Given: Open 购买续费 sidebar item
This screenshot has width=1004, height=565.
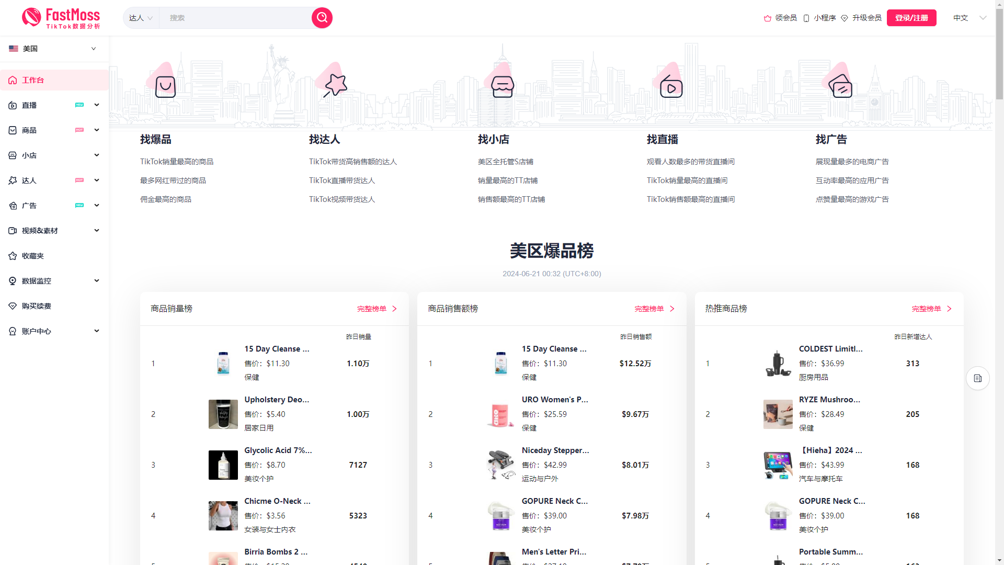Looking at the screenshot, I should pyautogui.click(x=36, y=306).
